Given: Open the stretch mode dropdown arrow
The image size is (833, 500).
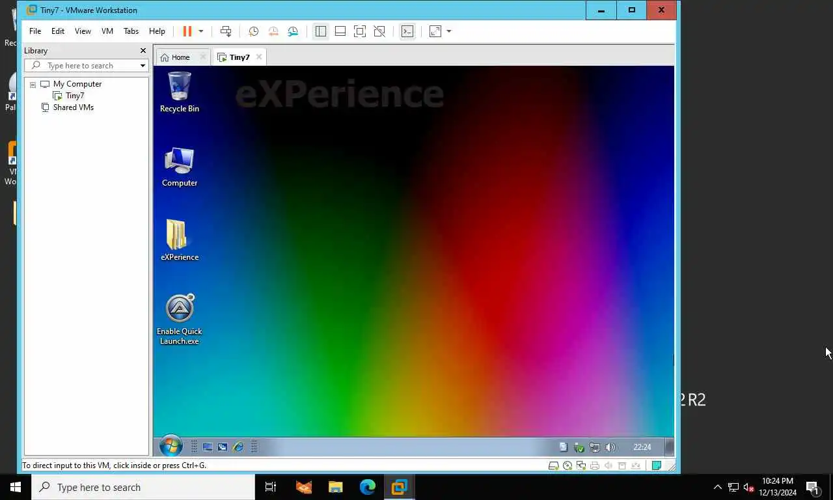Looking at the screenshot, I should [449, 31].
